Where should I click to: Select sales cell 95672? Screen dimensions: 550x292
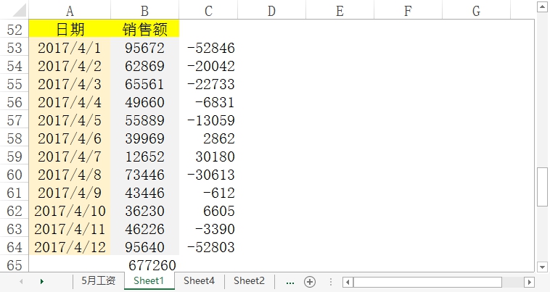click(x=145, y=47)
